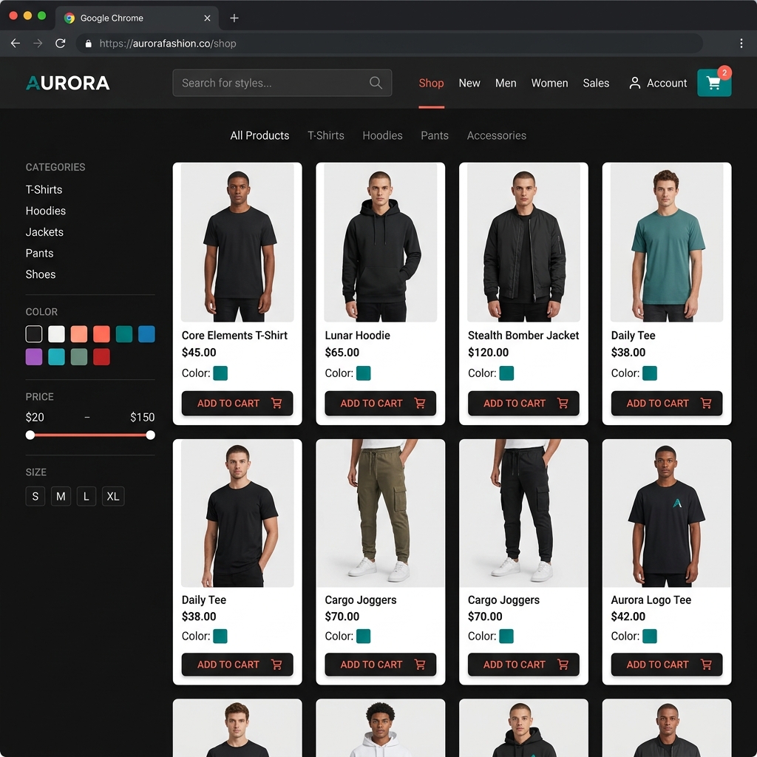
Task: Pick the white color filter swatch
Action: 56,334
